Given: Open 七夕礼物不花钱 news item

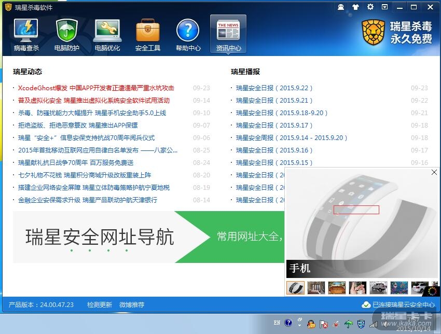Looking at the screenshot, I should [x=85, y=175].
